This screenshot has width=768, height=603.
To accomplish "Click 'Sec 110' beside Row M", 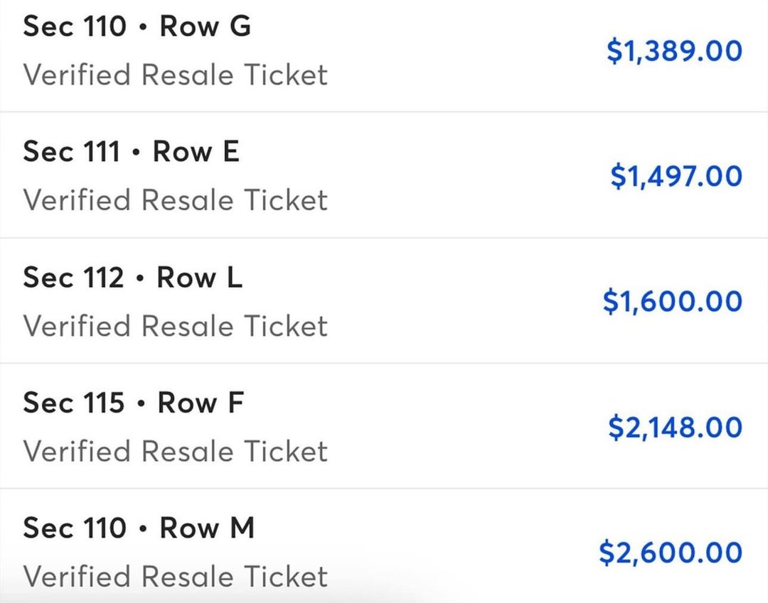I will point(73,528).
